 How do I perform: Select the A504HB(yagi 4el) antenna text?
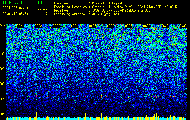point(107,14)
